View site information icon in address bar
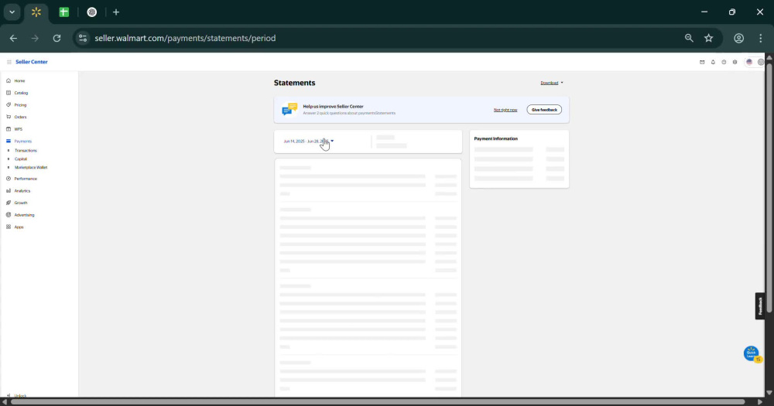Screen dimensions: 774x406 point(83,38)
